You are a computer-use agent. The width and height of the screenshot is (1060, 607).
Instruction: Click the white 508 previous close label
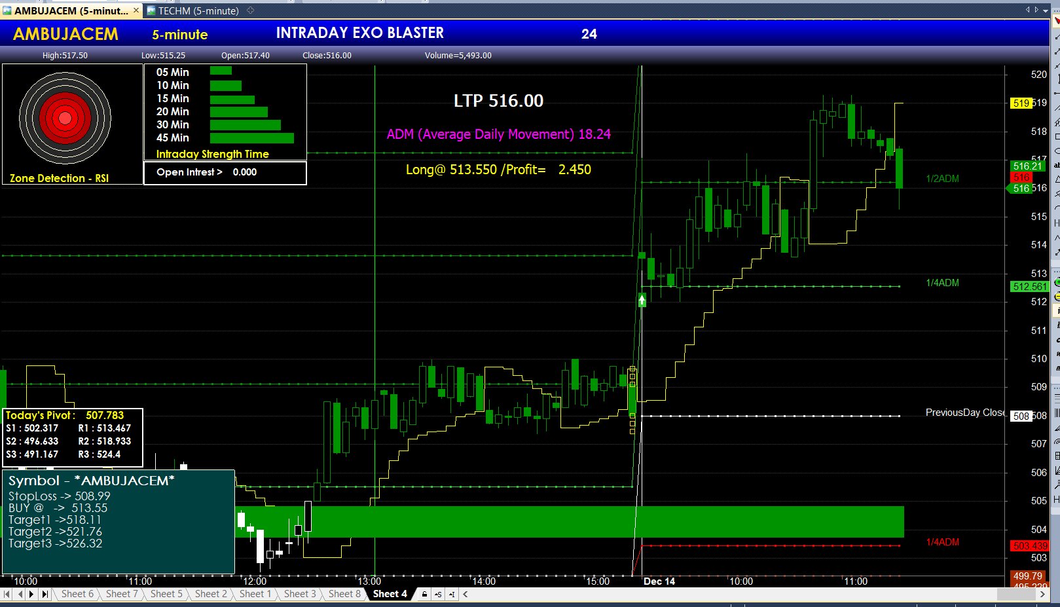click(x=1021, y=416)
